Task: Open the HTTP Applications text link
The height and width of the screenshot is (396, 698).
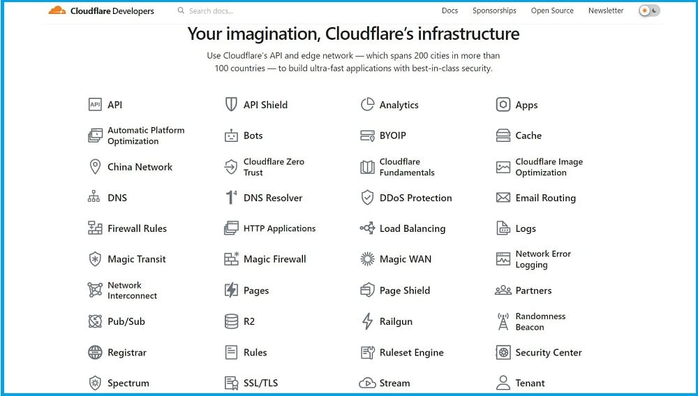Action: click(x=280, y=228)
